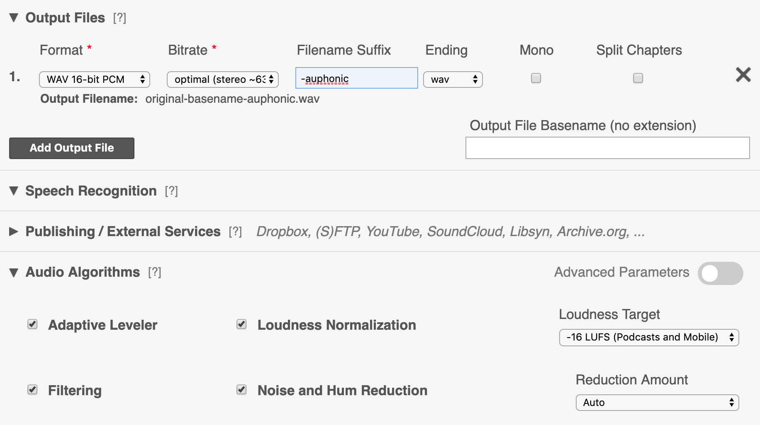The width and height of the screenshot is (760, 425).
Task: Collapse the Speech Recognition section triangle
Action: tap(14, 191)
